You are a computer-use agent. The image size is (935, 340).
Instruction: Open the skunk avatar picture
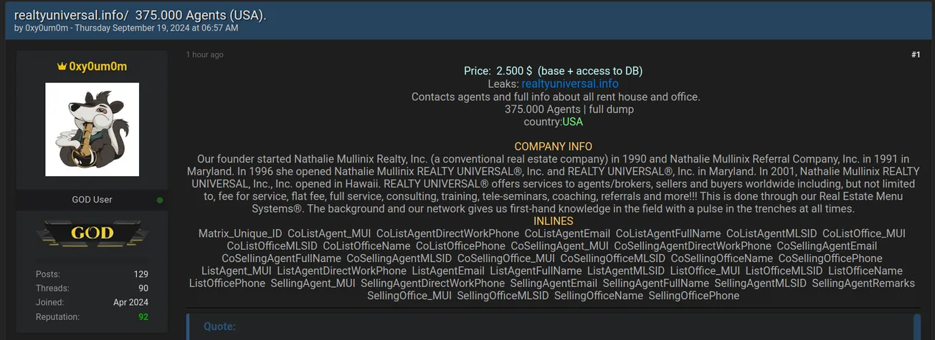coord(92,130)
